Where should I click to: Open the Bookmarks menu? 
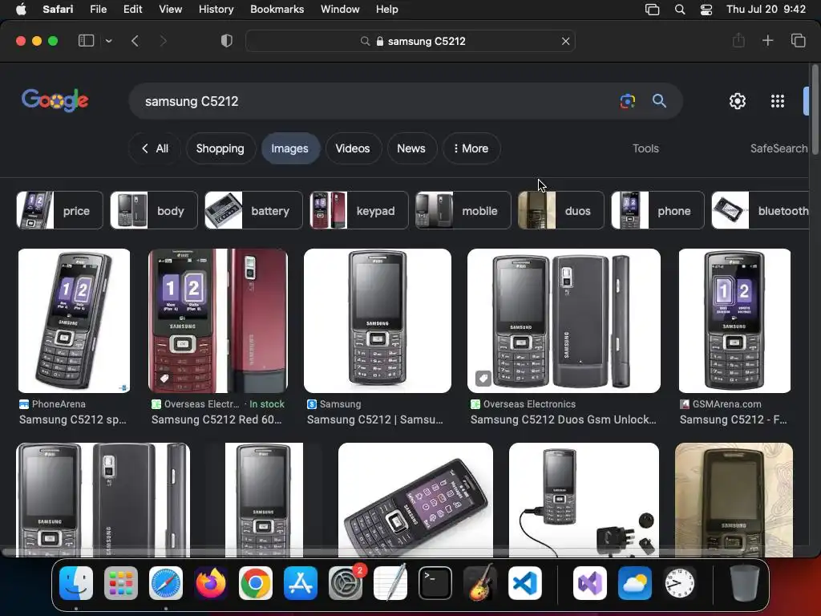tap(277, 10)
